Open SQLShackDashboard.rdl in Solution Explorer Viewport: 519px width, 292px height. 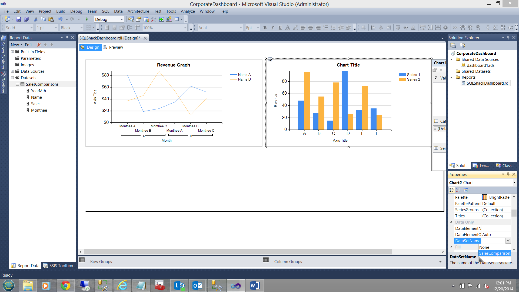point(488,83)
